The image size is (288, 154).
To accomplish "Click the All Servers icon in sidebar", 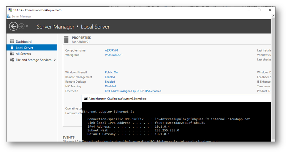I will click(x=12, y=54).
